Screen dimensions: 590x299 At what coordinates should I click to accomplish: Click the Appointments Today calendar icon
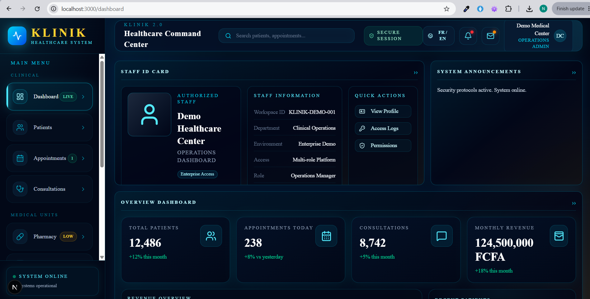click(x=326, y=236)
